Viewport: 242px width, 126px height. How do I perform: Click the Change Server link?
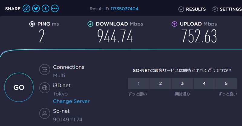tap(71, 101)
